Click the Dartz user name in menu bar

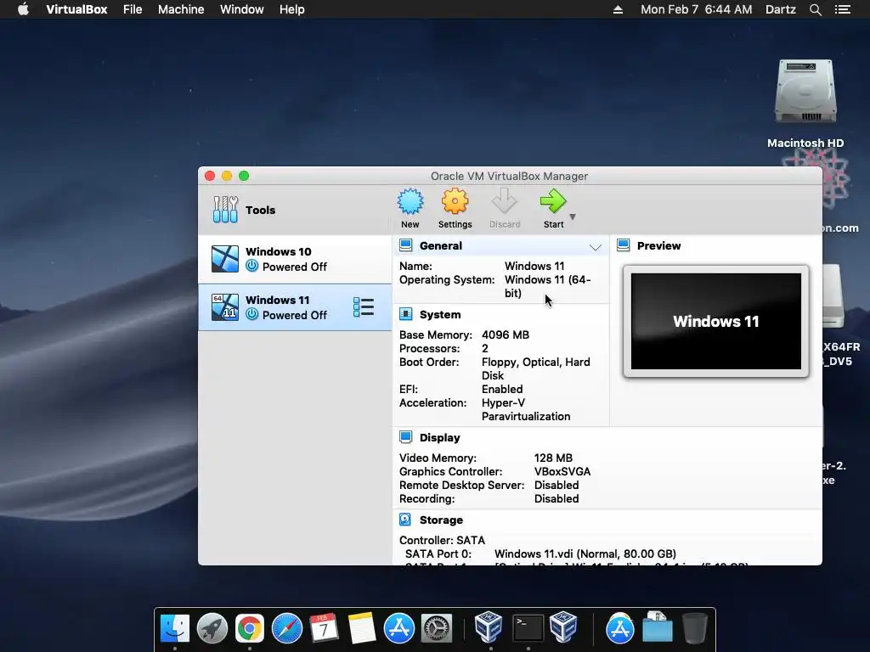click(780, 9)
